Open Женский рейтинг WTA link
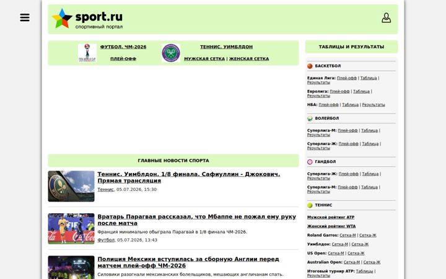Viewport: 446px width, 279px height. (x=331, y=226)
